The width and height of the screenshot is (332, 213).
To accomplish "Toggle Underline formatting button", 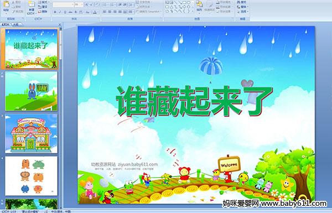I will pos(65,12).
